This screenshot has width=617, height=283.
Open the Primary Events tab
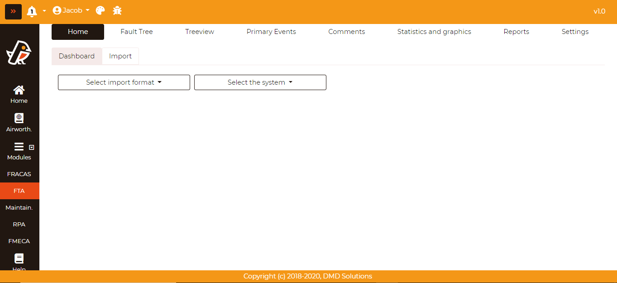tap(271, 32)
